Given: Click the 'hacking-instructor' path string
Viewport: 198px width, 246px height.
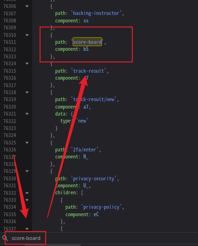Looking at the screenshot, I should (97, 13).
